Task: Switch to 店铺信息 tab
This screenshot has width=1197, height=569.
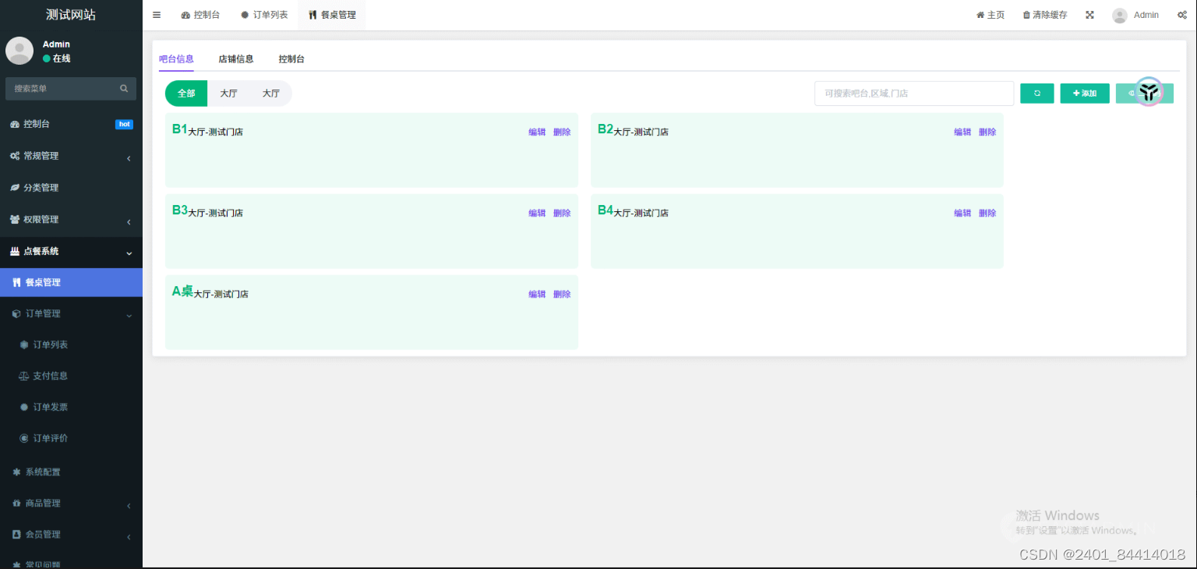Action: [x=236, y=59]
